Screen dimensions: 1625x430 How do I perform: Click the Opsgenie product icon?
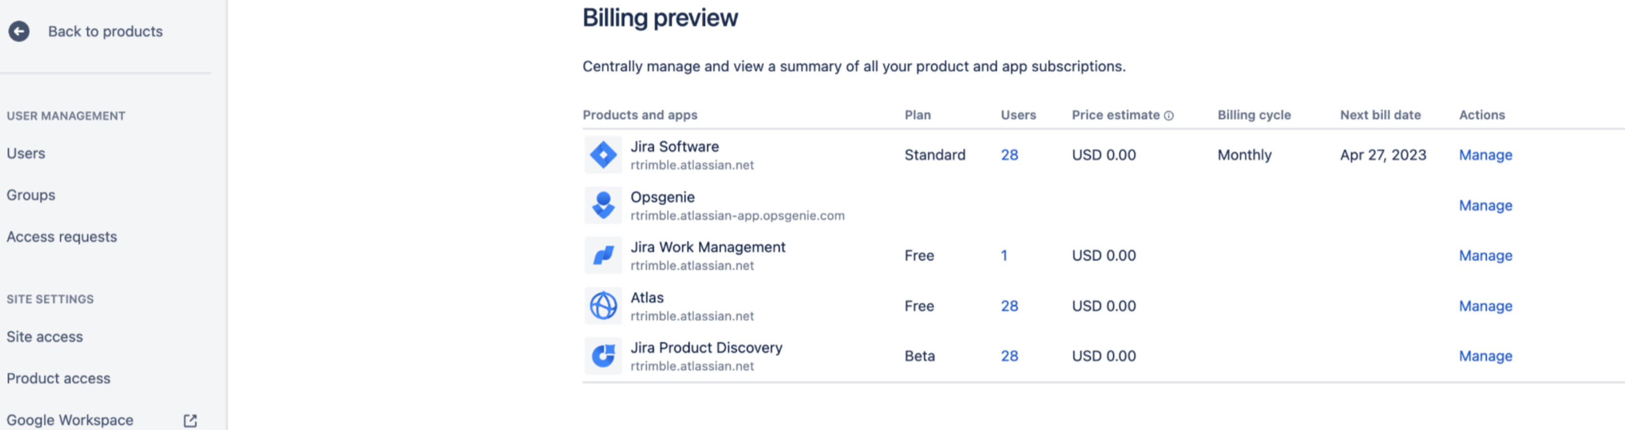coord(603,205)
